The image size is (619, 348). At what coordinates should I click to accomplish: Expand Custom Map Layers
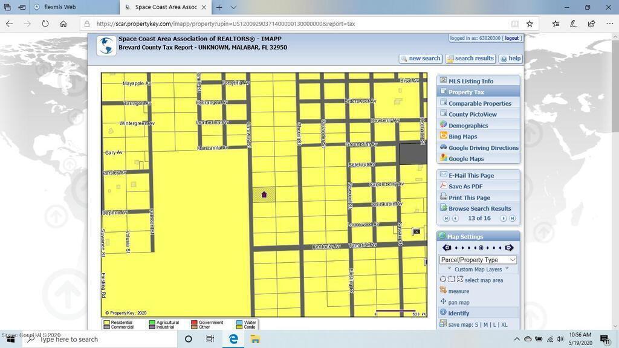point(478,269)
